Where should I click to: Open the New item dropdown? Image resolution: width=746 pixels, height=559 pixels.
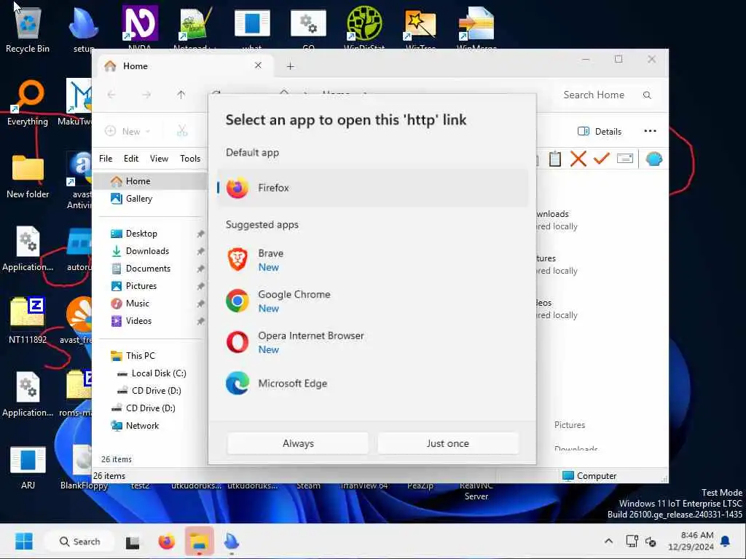tap(127, 131)
